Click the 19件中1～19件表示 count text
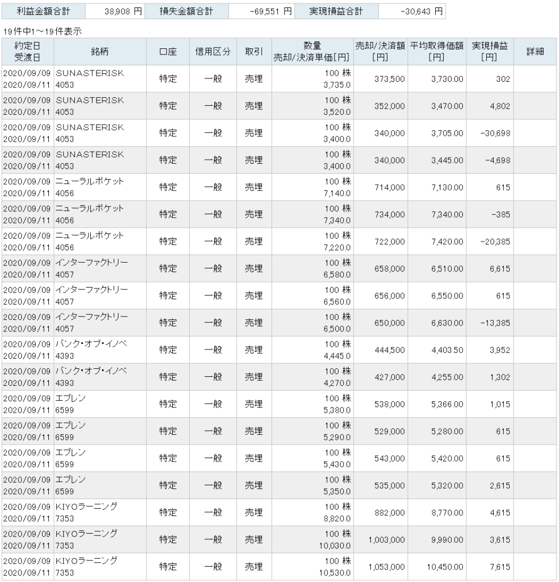Viewport: 559px width, 582px height. tap(42, 32)
